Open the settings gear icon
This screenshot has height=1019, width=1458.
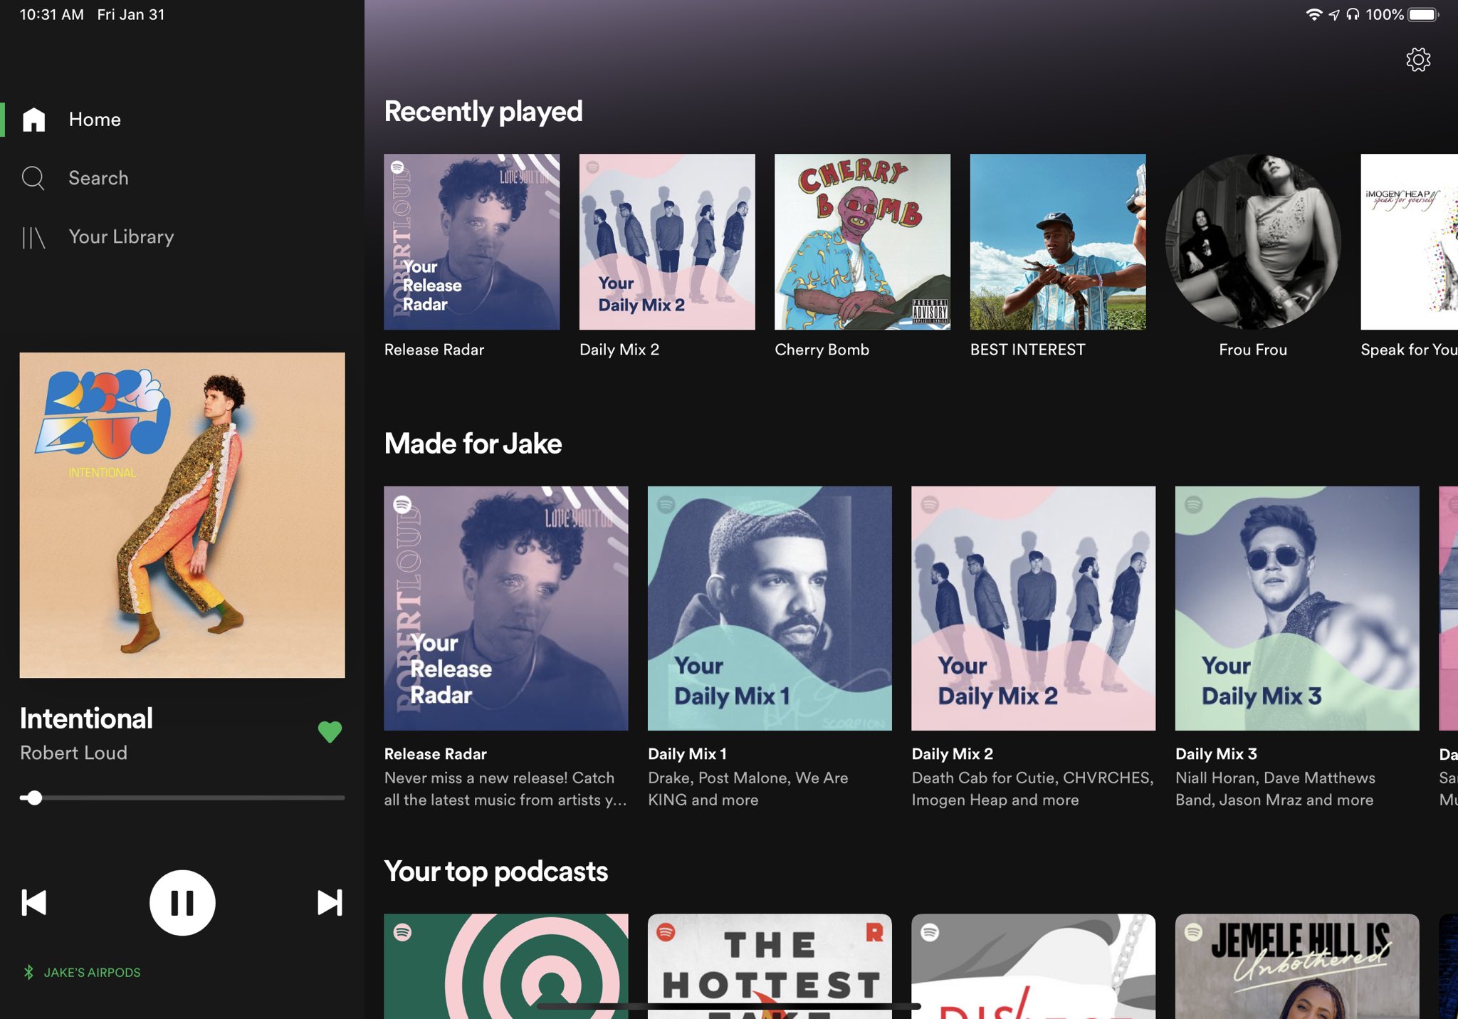click(x=1417, y=60)
